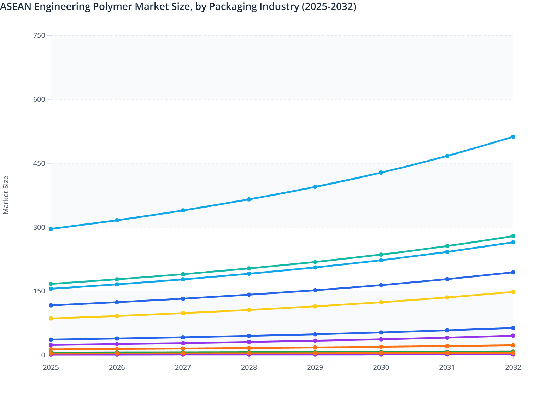Select the orange line's 2025 data point
This screenshot has height=396, width=533.
(51, 349)
